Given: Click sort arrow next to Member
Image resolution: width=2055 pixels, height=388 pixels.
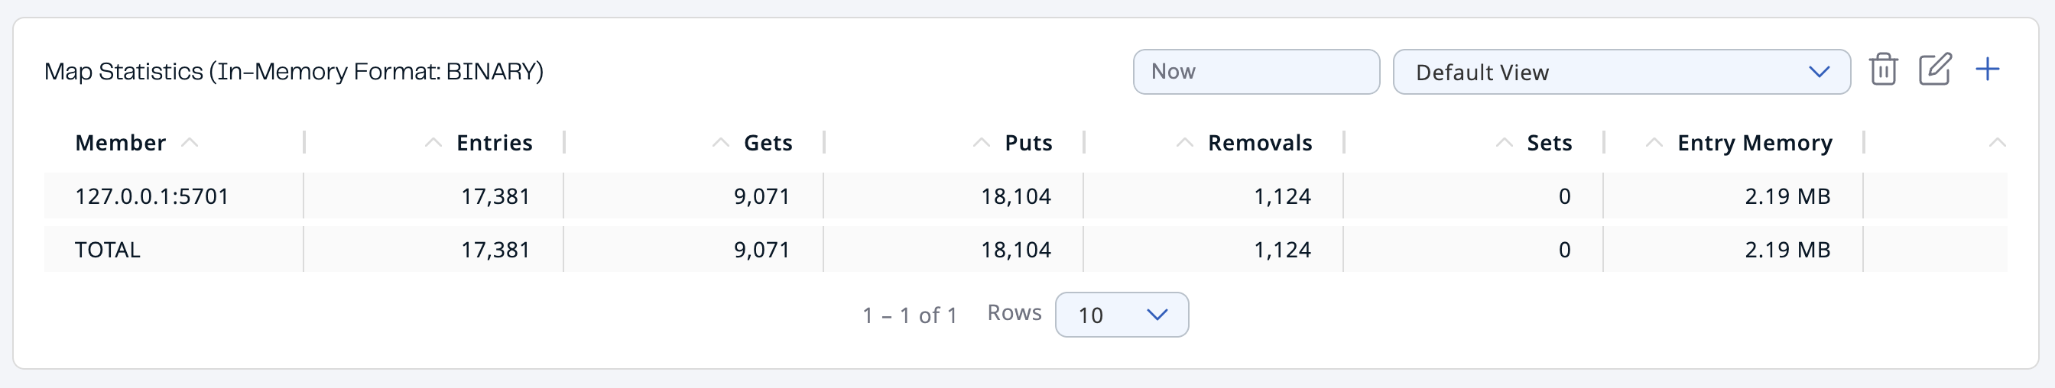Looking at the screenshot, I should (x=189, y=143).
